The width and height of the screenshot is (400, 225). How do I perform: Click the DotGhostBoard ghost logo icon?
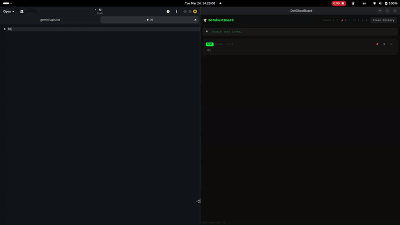coord(205,20)
